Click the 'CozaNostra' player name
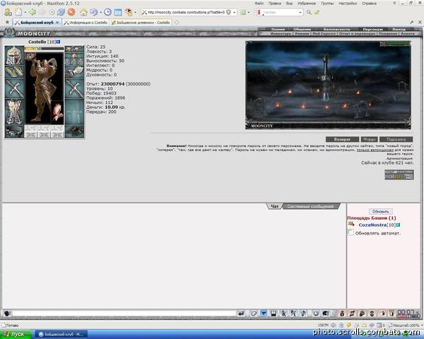424x339 pixels. (372, 225)
